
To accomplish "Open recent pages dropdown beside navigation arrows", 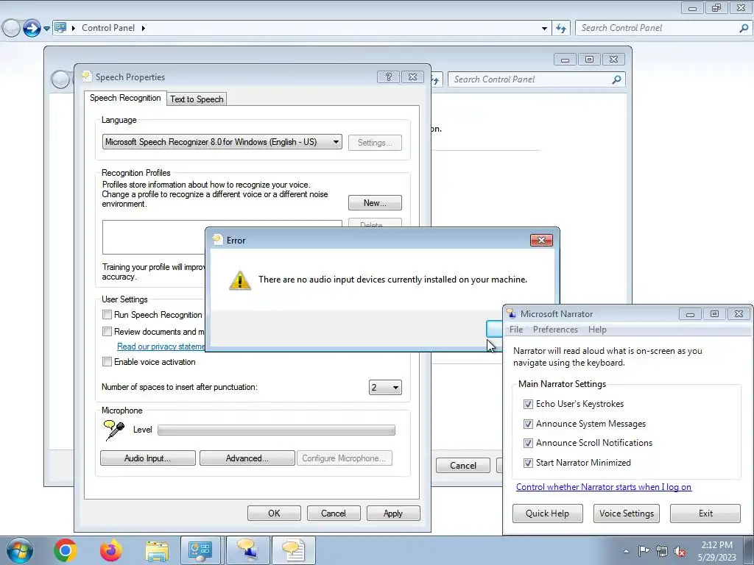I will pos(46,29).
